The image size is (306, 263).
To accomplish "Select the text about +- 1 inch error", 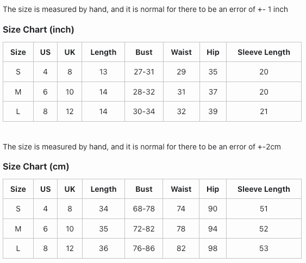I will click(145, 10).
